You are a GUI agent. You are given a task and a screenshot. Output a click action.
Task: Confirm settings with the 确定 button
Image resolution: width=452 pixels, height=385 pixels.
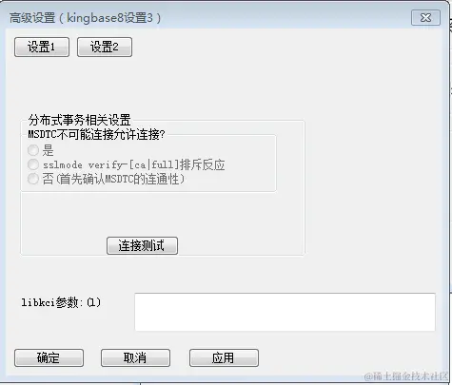click(49, 358)
